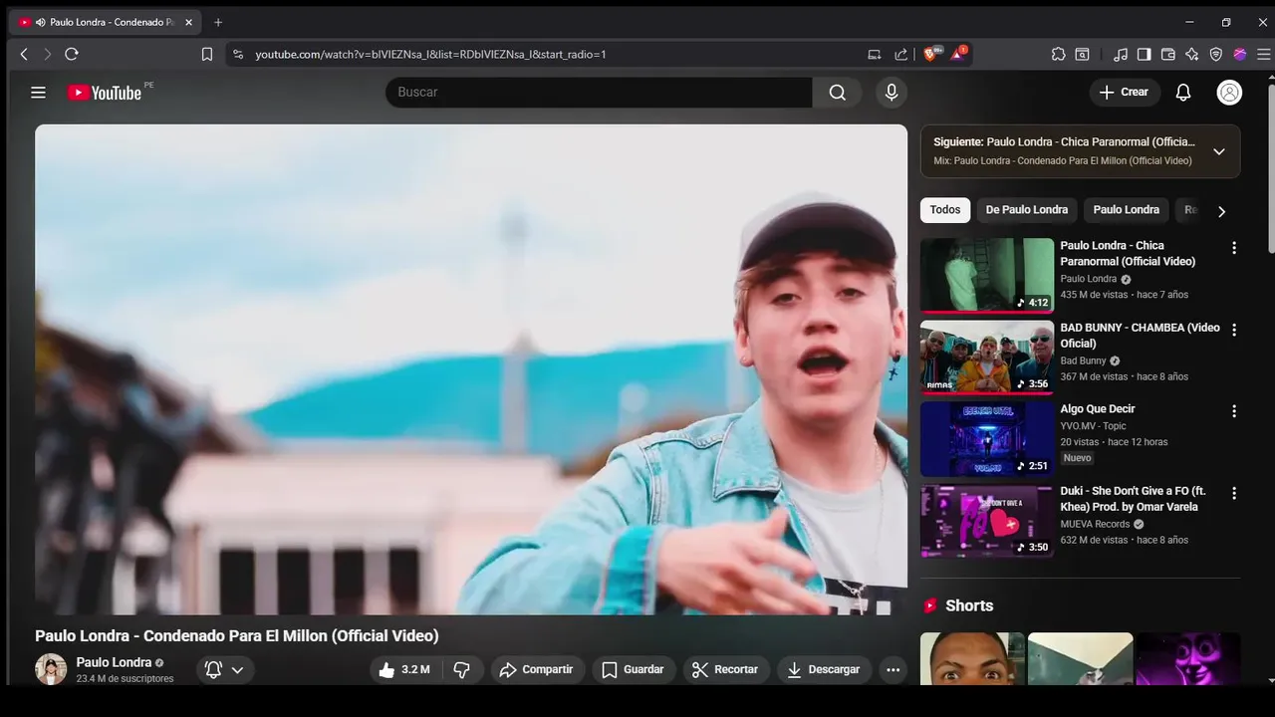Start voice search with microphone icon

(892, 93)
